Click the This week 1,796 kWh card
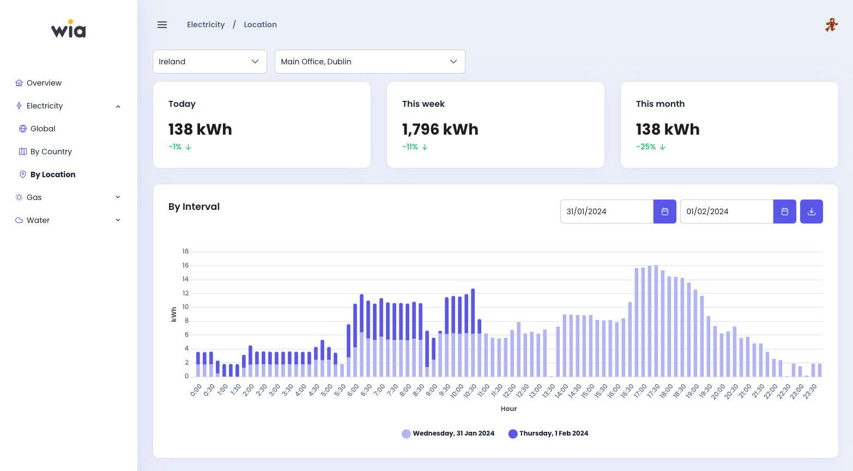 pyautogui.click(x=495, y=125)
